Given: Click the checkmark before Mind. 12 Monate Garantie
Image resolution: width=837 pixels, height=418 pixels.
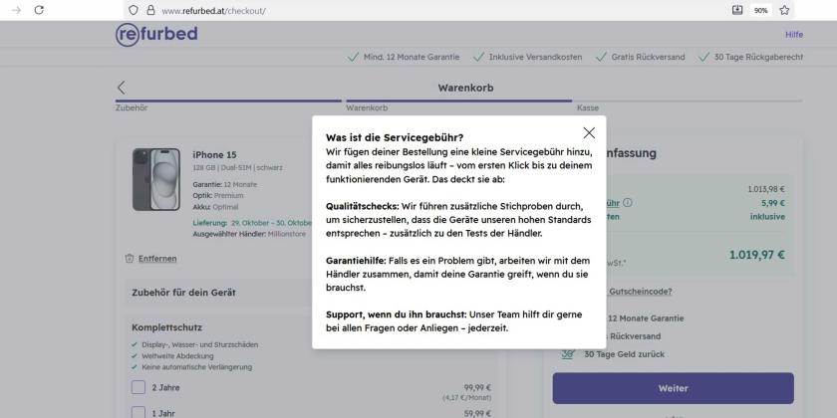Looking at the screenshot, I should point(353,57).
